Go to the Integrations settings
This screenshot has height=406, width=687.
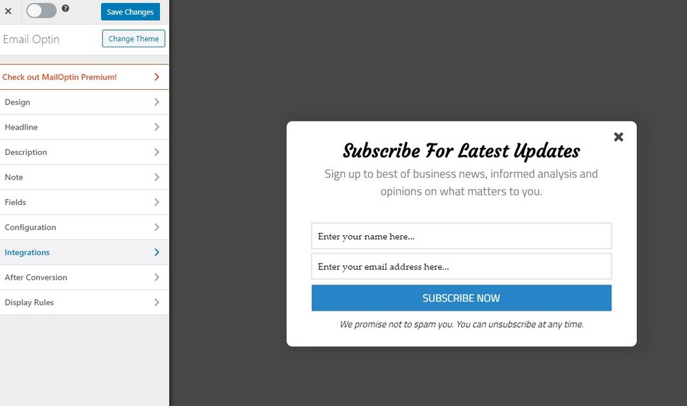tap(82, 252)
